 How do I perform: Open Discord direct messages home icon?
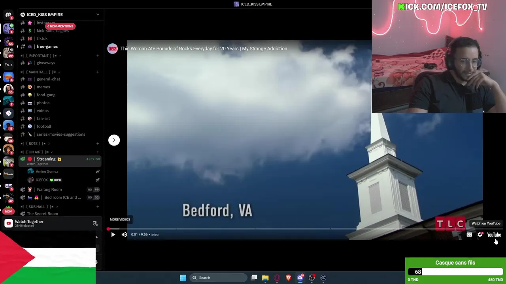coord(8,15)
